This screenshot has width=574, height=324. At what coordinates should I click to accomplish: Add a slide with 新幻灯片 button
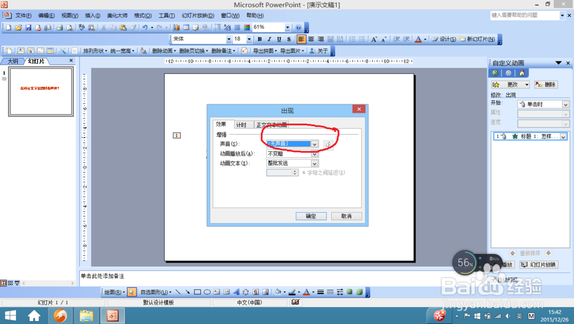(477, 39)
